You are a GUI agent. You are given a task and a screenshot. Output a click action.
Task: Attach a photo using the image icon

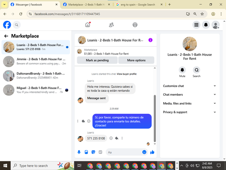(x=86, y=152)
